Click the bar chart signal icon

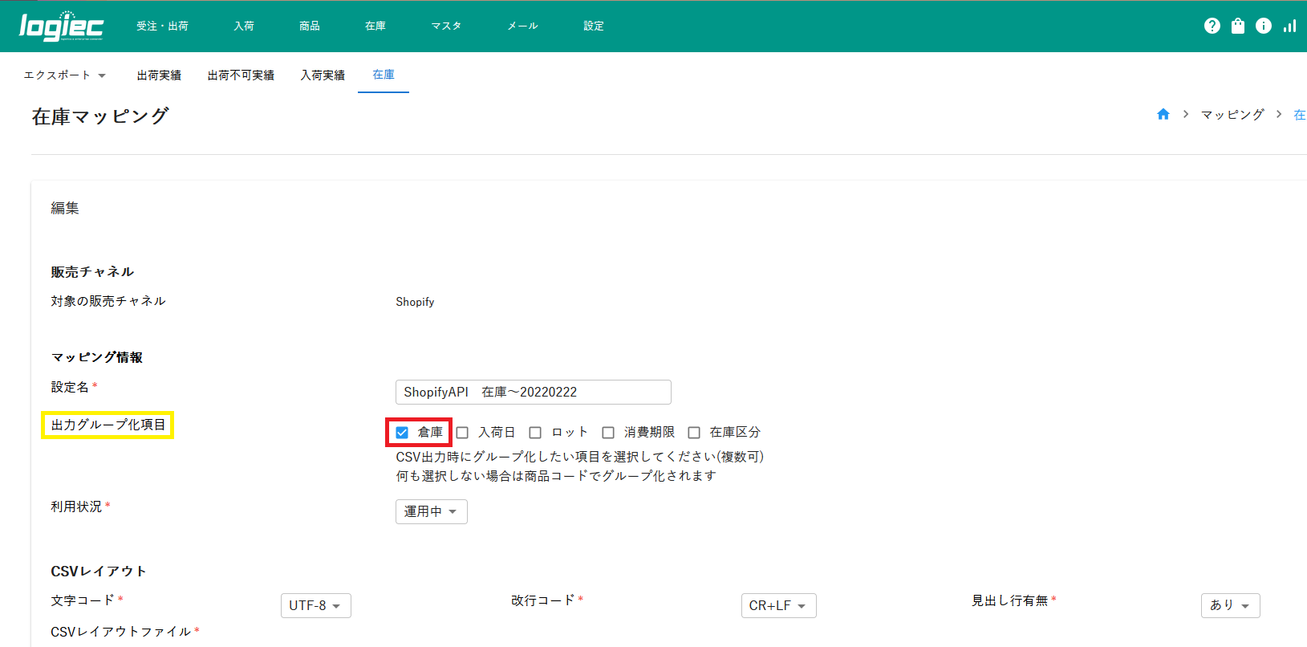coord(1289,26)
